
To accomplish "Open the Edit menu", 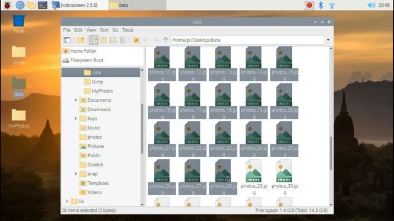I will click(x=78, y=30).
